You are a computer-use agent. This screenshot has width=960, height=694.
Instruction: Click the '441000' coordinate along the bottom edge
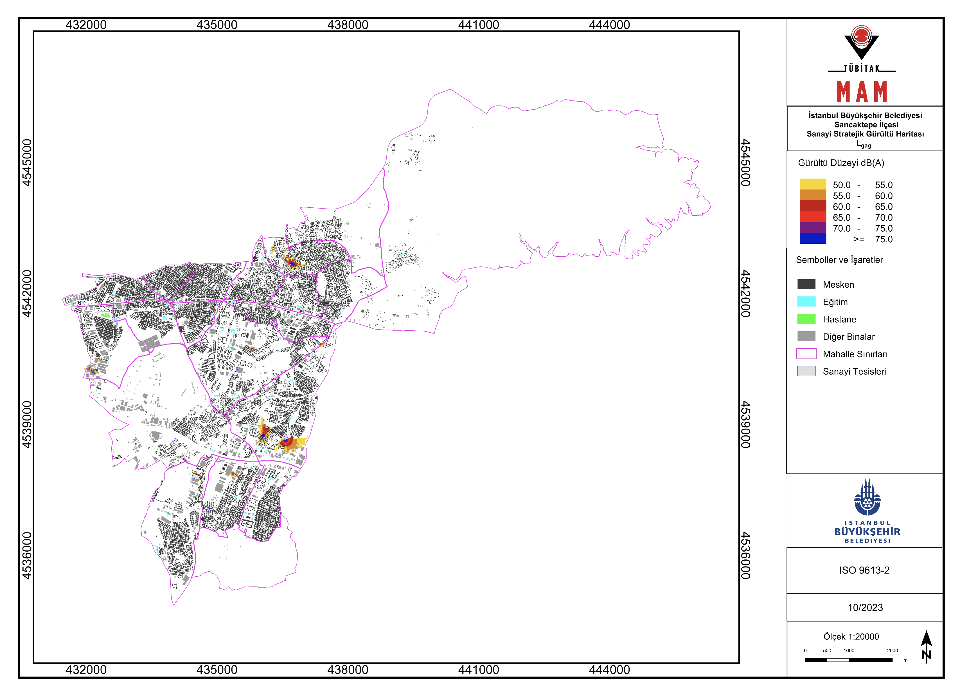click(x=478, y=670)
